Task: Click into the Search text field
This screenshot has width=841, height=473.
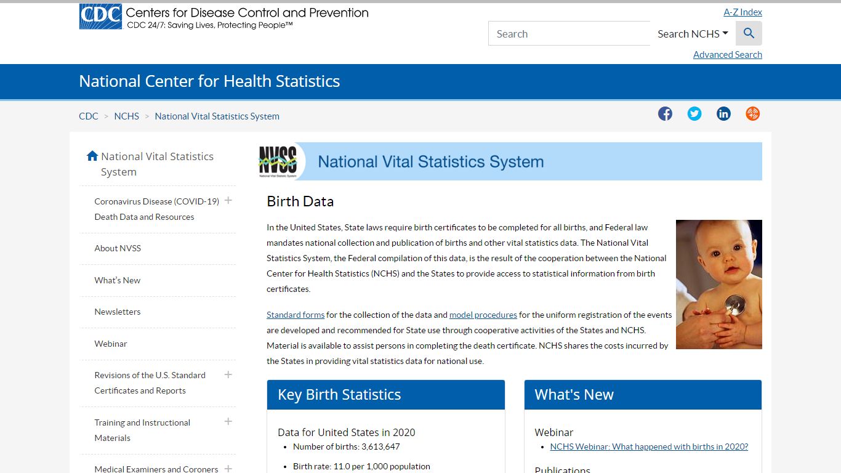Action: (x=569, y=34)
